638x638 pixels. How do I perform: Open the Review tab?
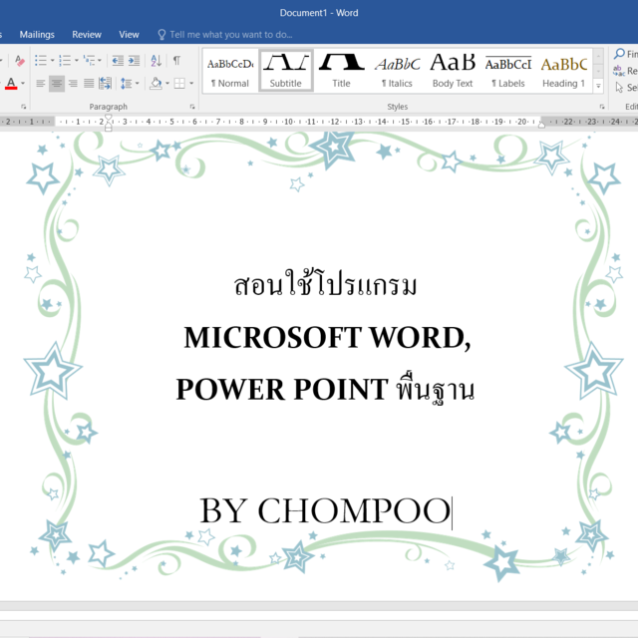click(x=87, y=35)
